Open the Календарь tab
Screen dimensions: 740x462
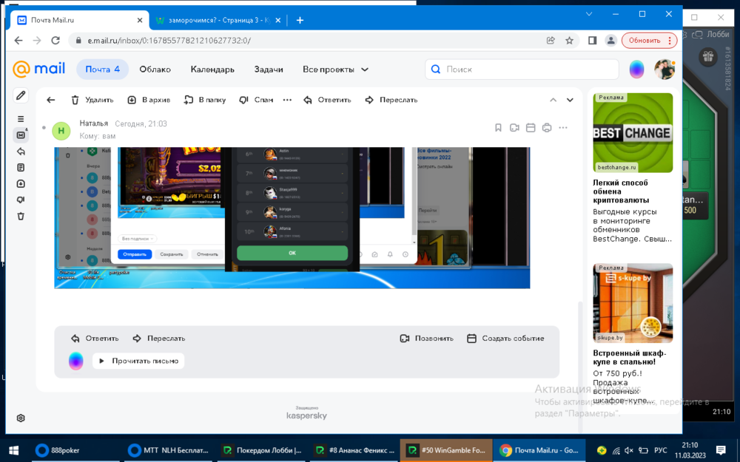click(212, 69)
